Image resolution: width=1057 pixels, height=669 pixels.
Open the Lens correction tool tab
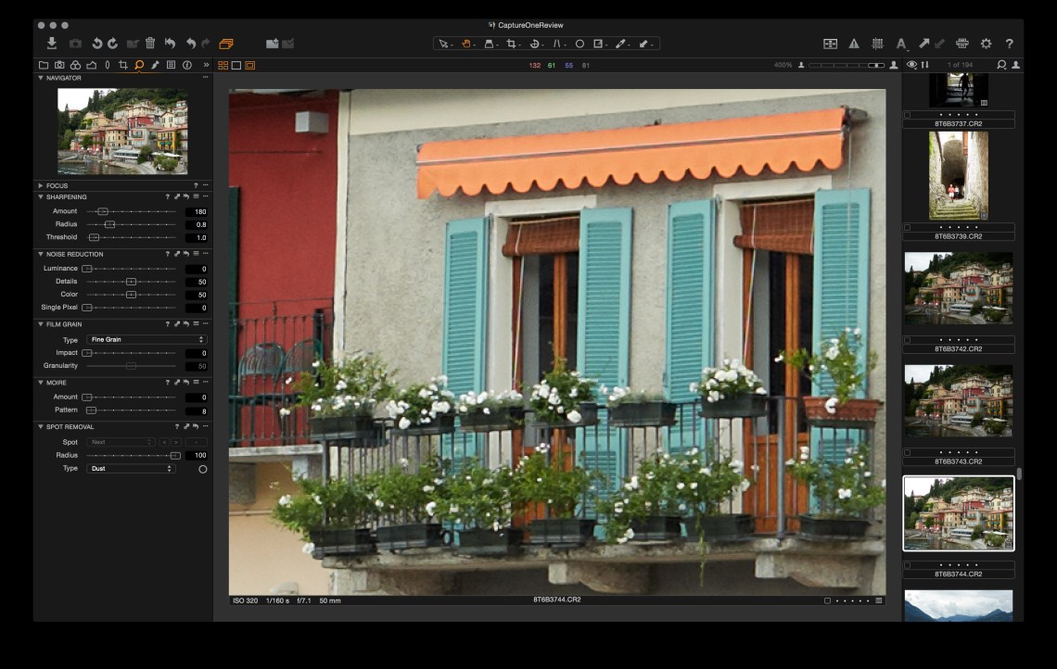pyautogui.click(x=107, y=65)
